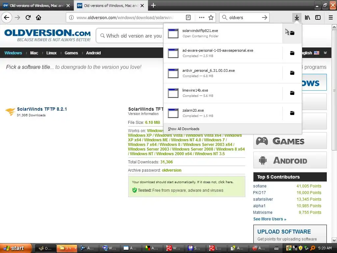Click the yellow security shield tray icon

click(x=300, y=248)
